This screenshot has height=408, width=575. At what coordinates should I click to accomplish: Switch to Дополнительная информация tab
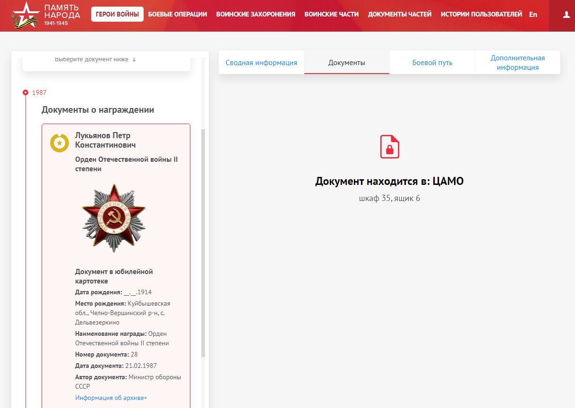click(517, 63)
